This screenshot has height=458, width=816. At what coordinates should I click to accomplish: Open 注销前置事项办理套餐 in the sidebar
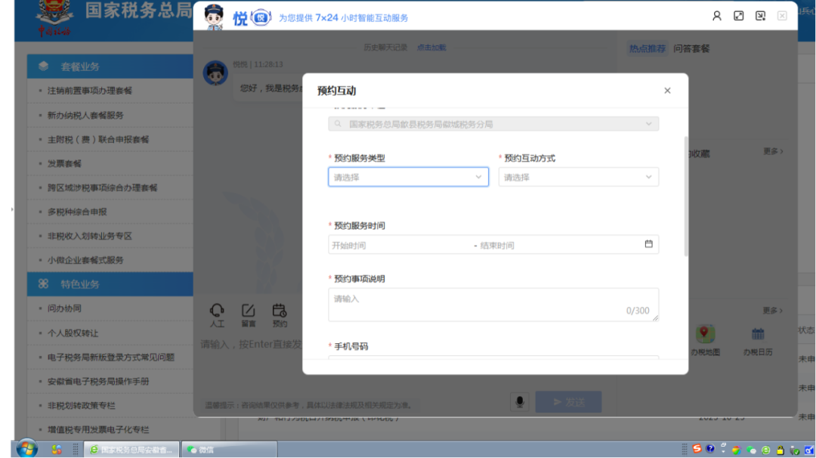tap(89, 91)
